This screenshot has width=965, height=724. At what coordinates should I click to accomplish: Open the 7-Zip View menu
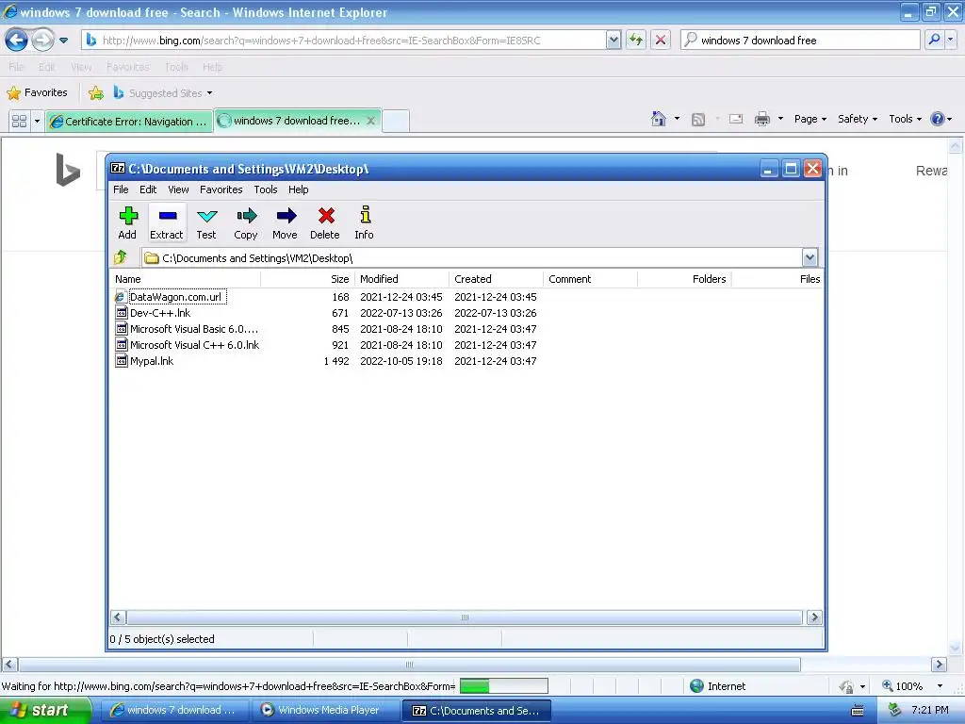178,189
